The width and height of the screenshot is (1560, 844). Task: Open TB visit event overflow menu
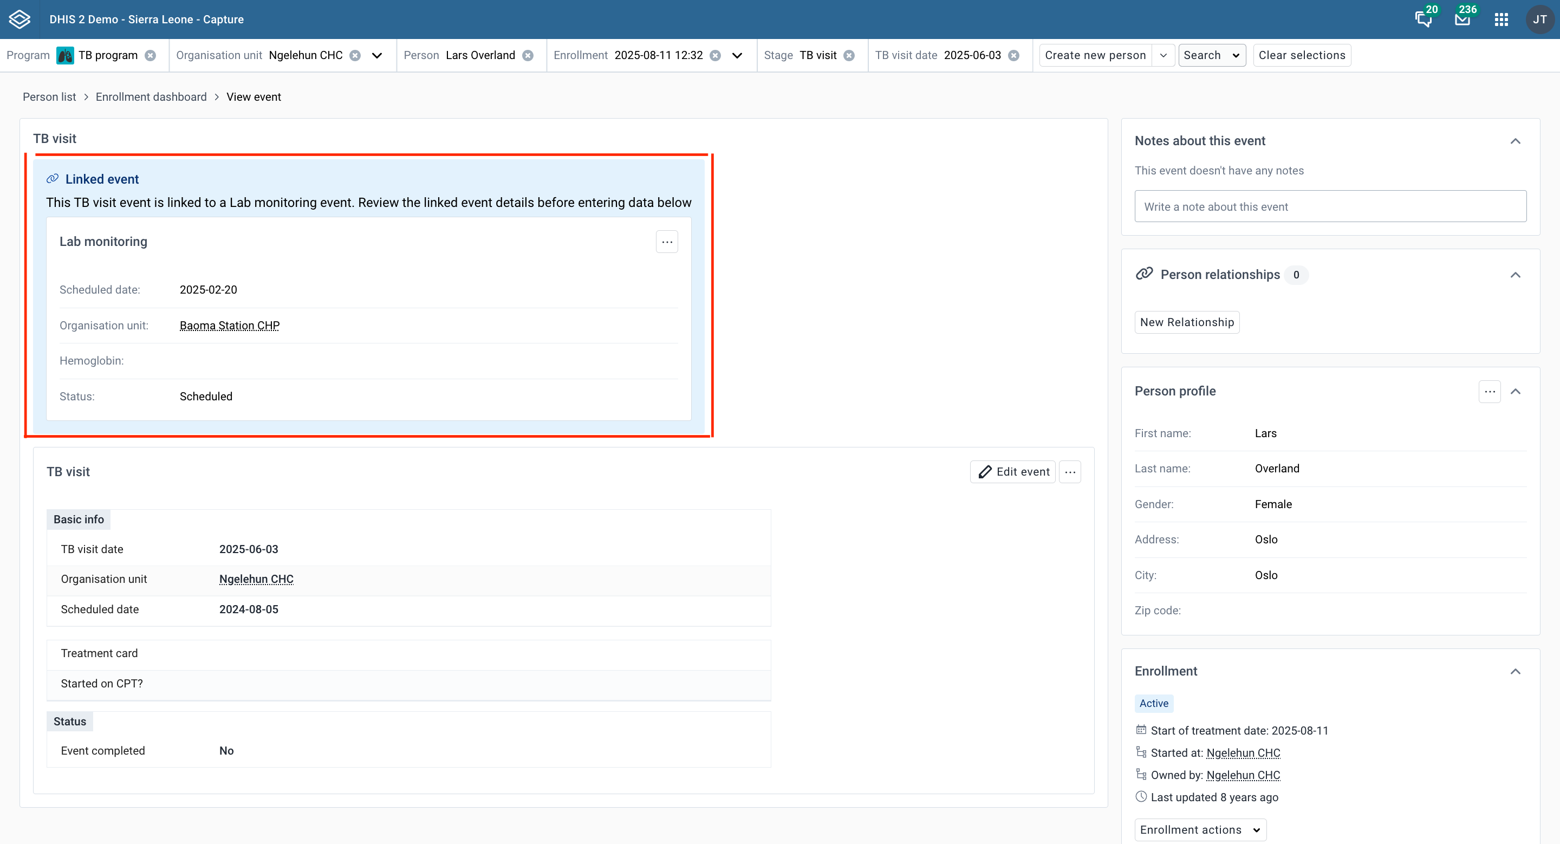click(x=1070, y=472)
